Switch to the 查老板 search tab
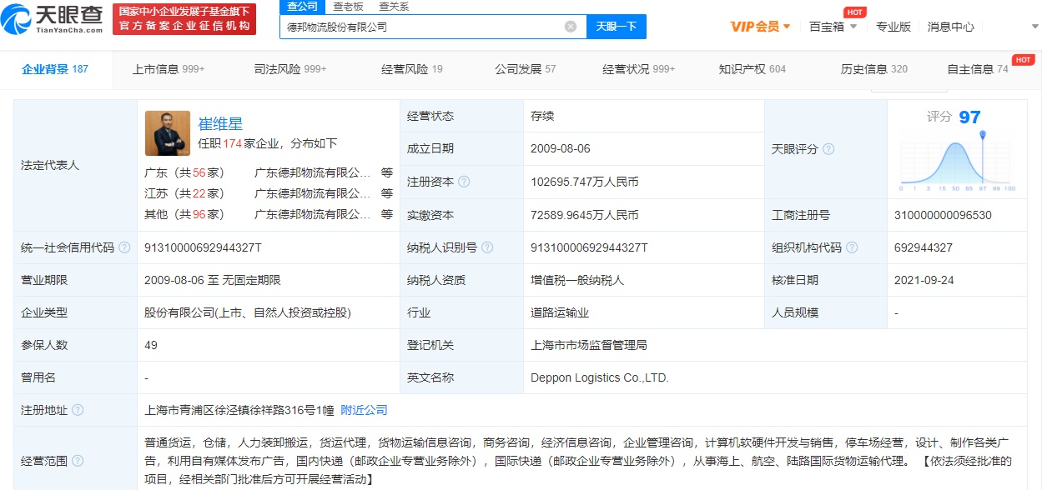 (348, 7)
